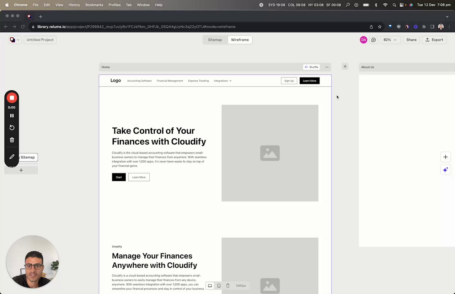This screenshot has width=455, height=294.
Task: Select the About Us page header
Action: pos(407,67)
